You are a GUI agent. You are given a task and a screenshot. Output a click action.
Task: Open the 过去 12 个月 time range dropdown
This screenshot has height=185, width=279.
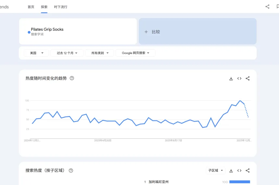[67, 53]
